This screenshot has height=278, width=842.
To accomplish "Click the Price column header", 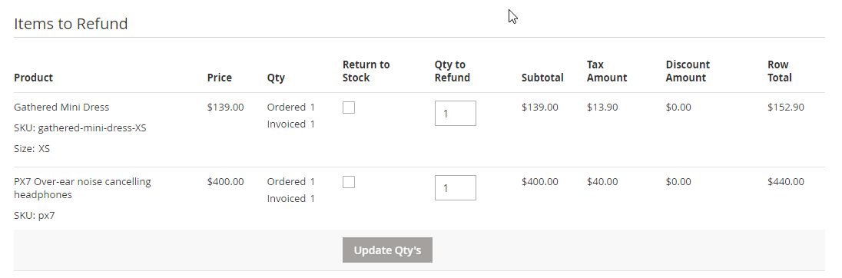I will [x=220, y=78].
